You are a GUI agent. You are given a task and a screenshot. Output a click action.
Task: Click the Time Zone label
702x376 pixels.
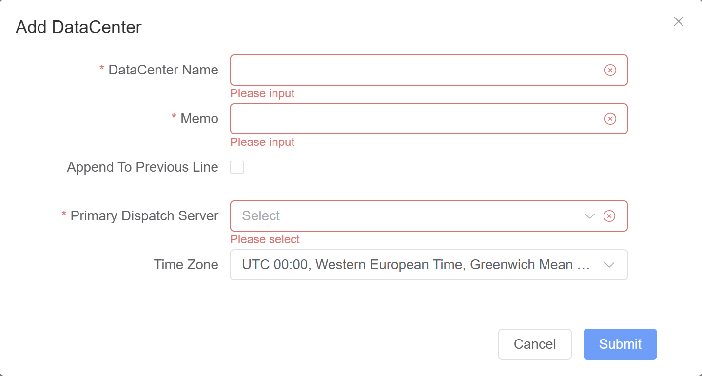point(186,265)
